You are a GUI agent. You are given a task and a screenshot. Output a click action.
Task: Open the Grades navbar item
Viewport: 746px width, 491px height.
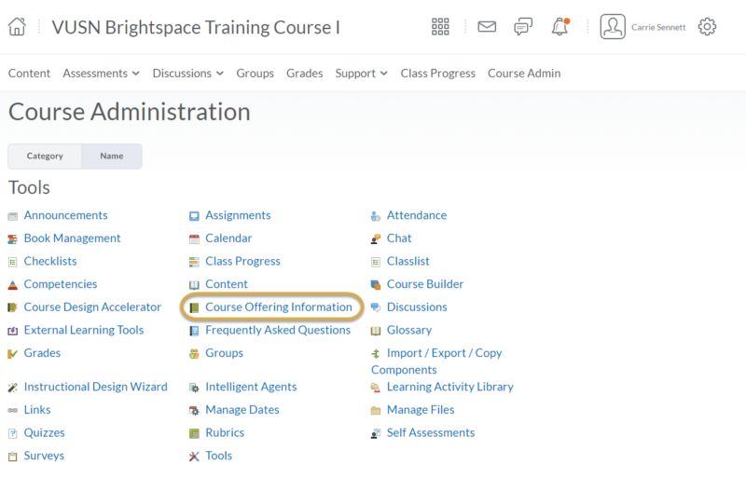pyautogui.click(x=305, y=74)
